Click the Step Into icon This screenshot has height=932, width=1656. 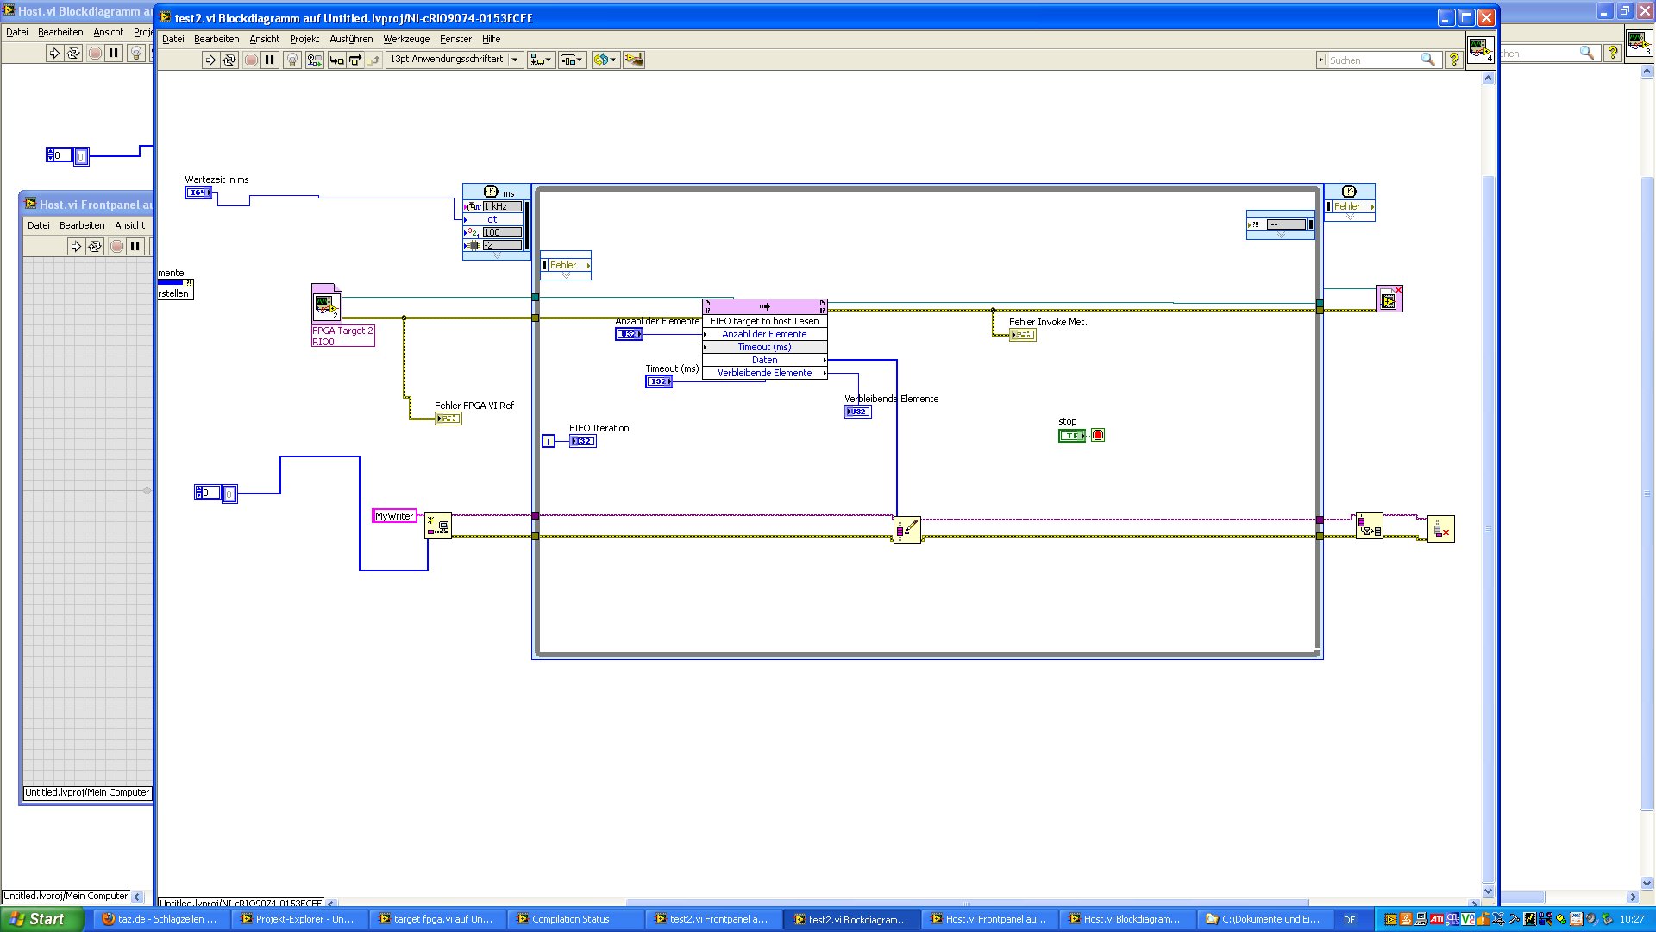click(336, 60)
